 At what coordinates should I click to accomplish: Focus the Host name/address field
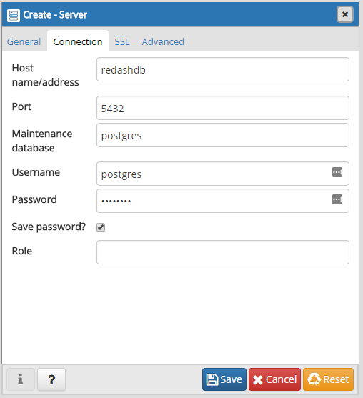[223, 69]
